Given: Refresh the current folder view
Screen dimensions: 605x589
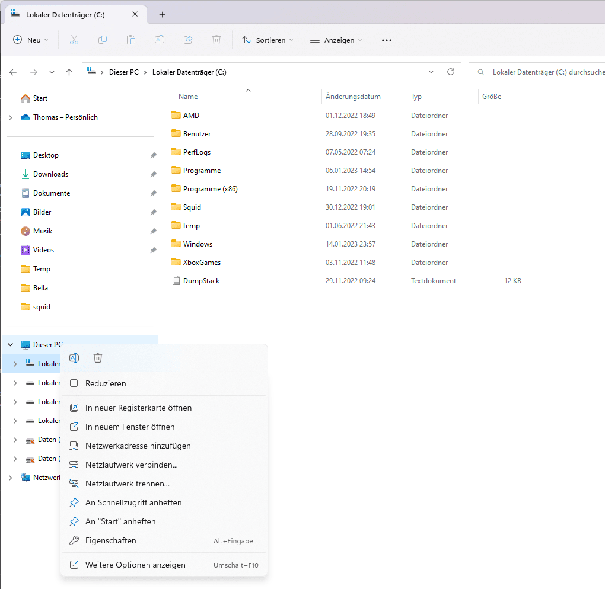Looking at the screenshot, I should tap(451, 72).
